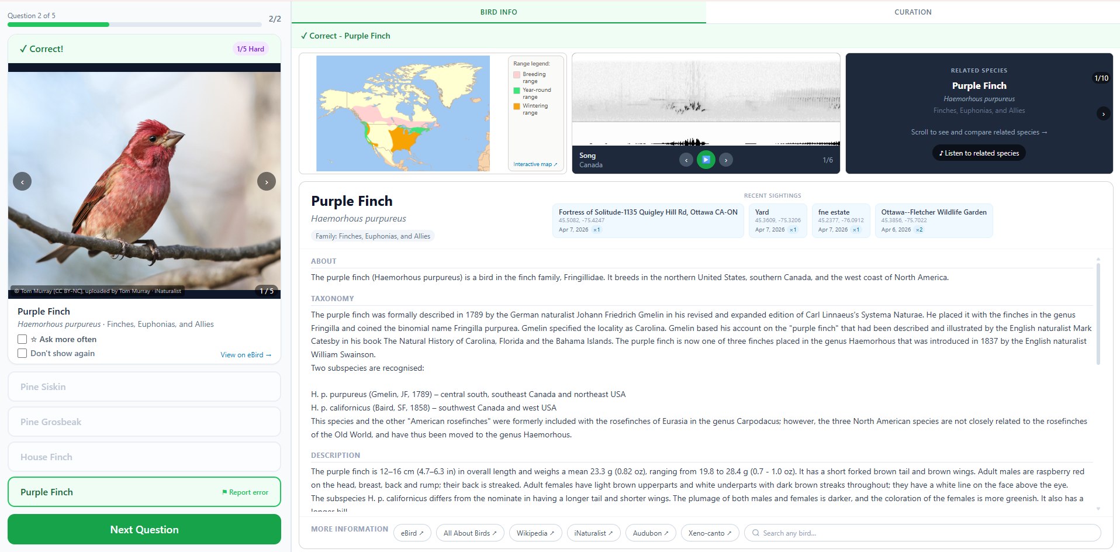
Task: Click Listen to related species button
Action: pos(979,153)
